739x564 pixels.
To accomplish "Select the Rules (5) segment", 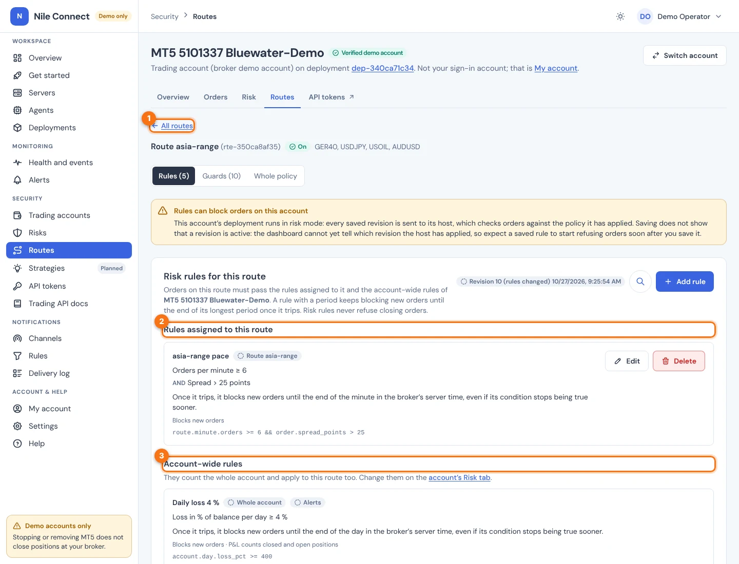I will tap(173, 176).
